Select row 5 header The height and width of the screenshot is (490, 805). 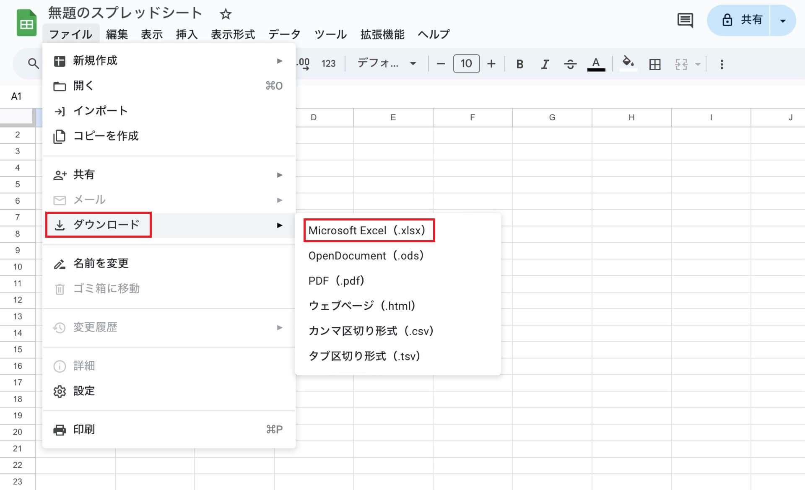pos(18,184)
